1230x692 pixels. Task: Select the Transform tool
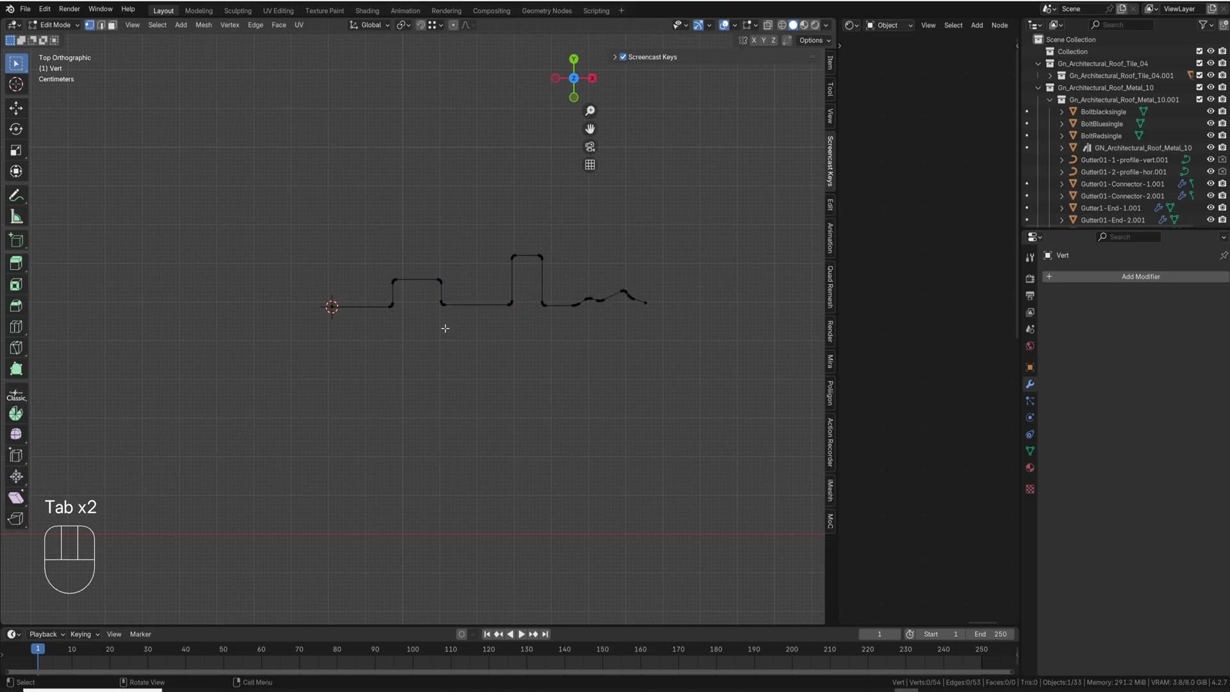point(16,172)
